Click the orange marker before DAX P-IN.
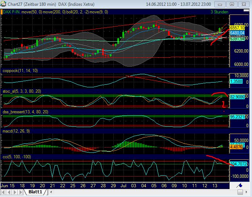This screenshot has width=252, height=197. pyautogui.click(x=1, y=12)
